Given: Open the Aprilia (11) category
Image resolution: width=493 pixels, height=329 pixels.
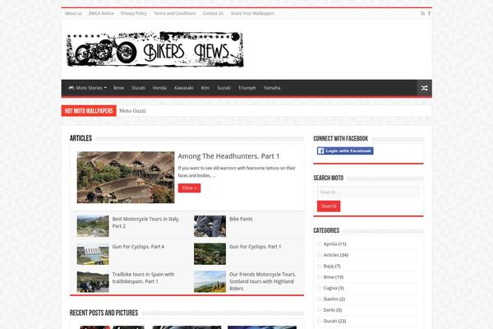Looking at the screenshot, I should pyautogui.click(x=335, y=243).
